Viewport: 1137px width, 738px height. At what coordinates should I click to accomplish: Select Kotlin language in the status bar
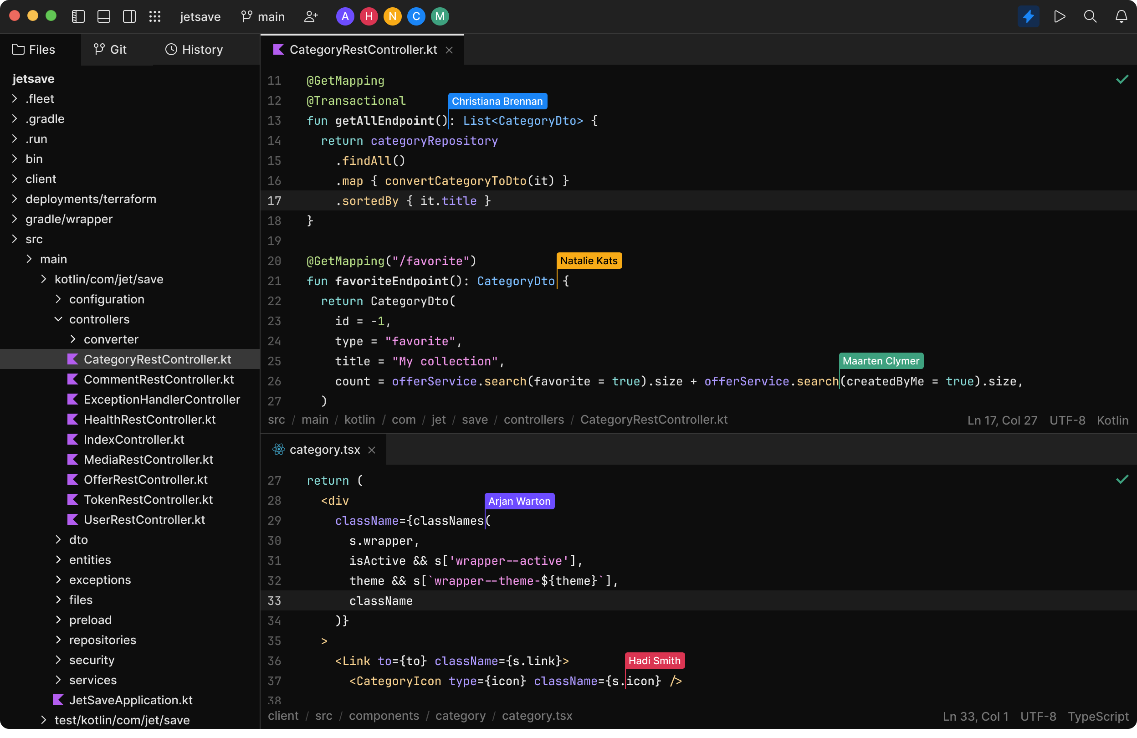coord(1111,420)
